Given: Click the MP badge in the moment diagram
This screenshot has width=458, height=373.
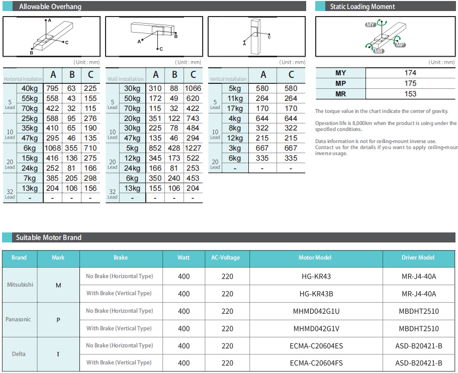Looking at the screenshot, I should pyautogui.click(x=400, y=45).
